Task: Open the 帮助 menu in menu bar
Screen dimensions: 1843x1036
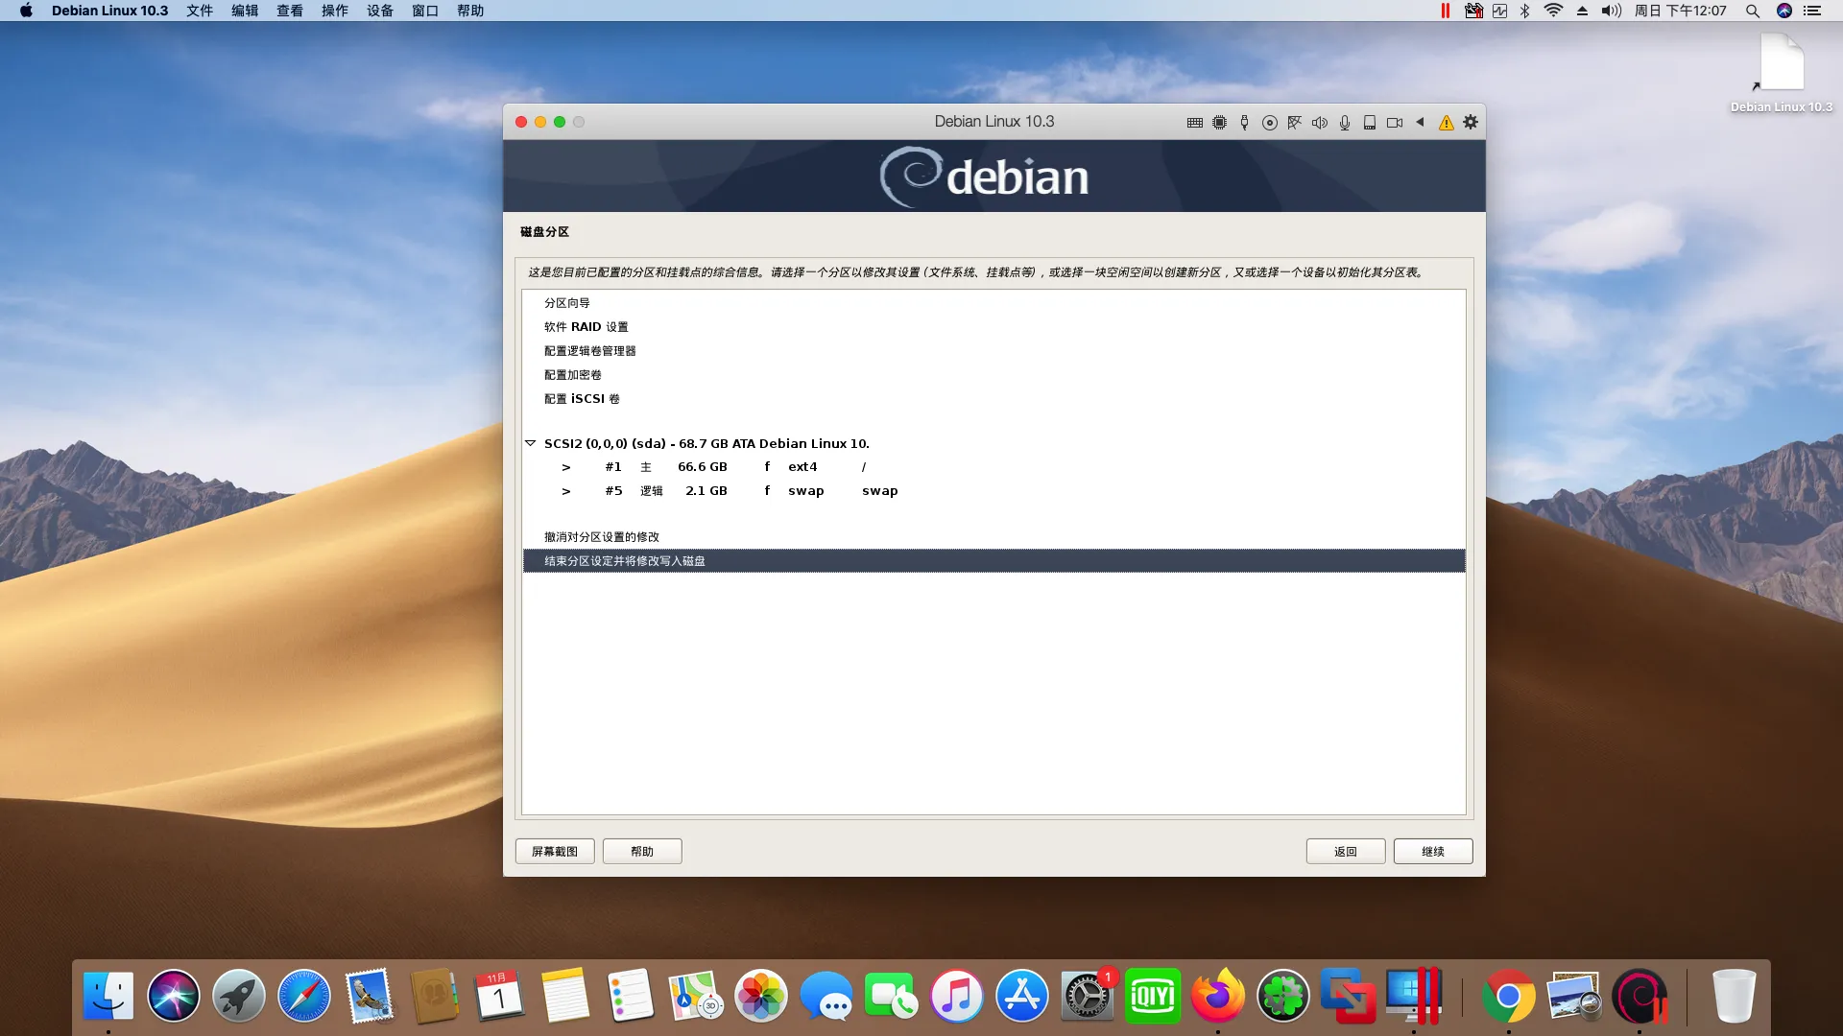Action: 470,11
